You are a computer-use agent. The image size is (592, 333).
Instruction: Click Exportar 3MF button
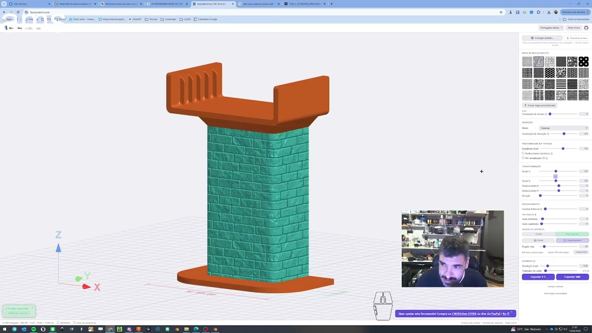tap(572, 277)
